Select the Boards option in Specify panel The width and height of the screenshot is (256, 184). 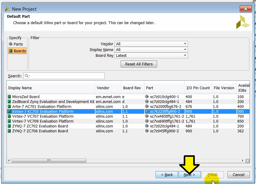click(x=17, y=51)
